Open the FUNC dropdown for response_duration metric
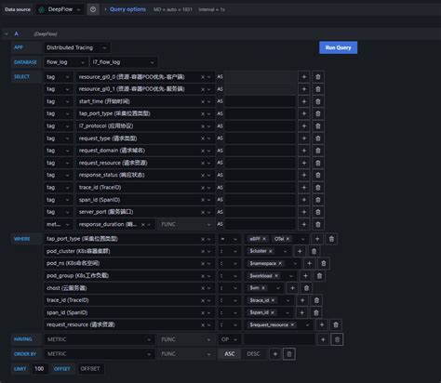Image resolution: width=441 pixels, height=383 pixels. pyautogui.click(x=186, y=224)
